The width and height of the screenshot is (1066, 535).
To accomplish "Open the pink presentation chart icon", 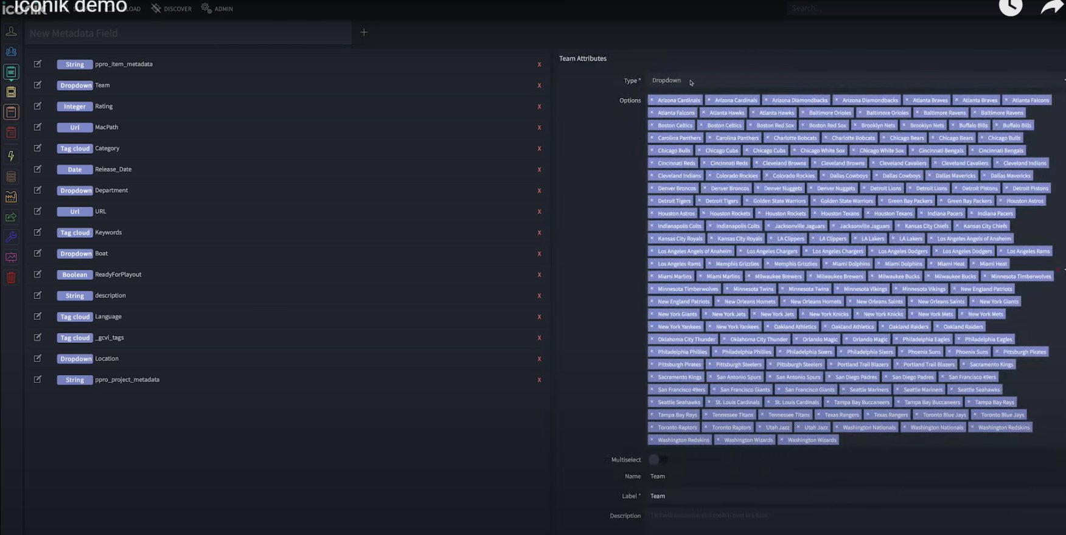I will [11, 257].
